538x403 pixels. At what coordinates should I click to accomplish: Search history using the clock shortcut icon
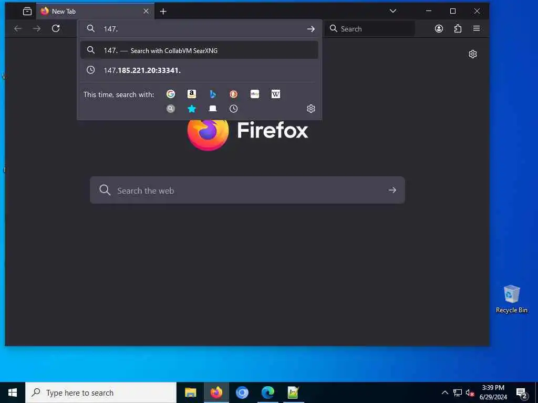point(234,109)
